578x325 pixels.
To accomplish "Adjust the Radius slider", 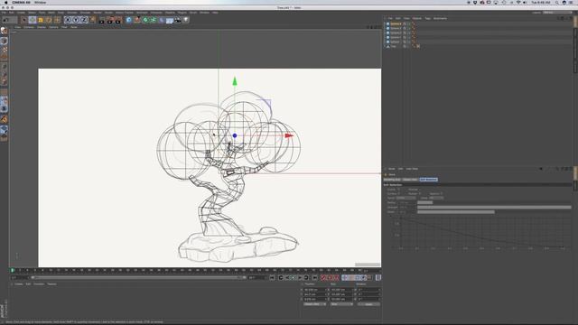I will tap(494, 202).
